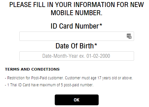Submit the form with the OK button
The image size is (149, 107).
[77, 100]
